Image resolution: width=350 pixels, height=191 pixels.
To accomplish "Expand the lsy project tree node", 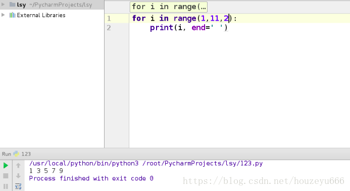I will click(3, 4).
